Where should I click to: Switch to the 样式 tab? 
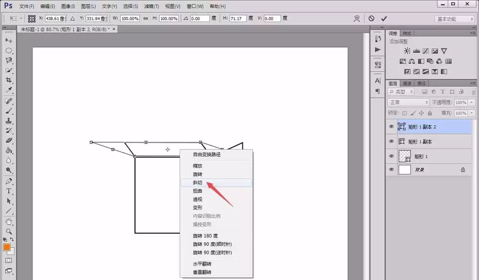407,33
